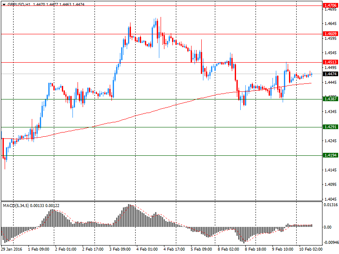
Task: Click the MACD scale value -0.00946
Action: (331, 243)
